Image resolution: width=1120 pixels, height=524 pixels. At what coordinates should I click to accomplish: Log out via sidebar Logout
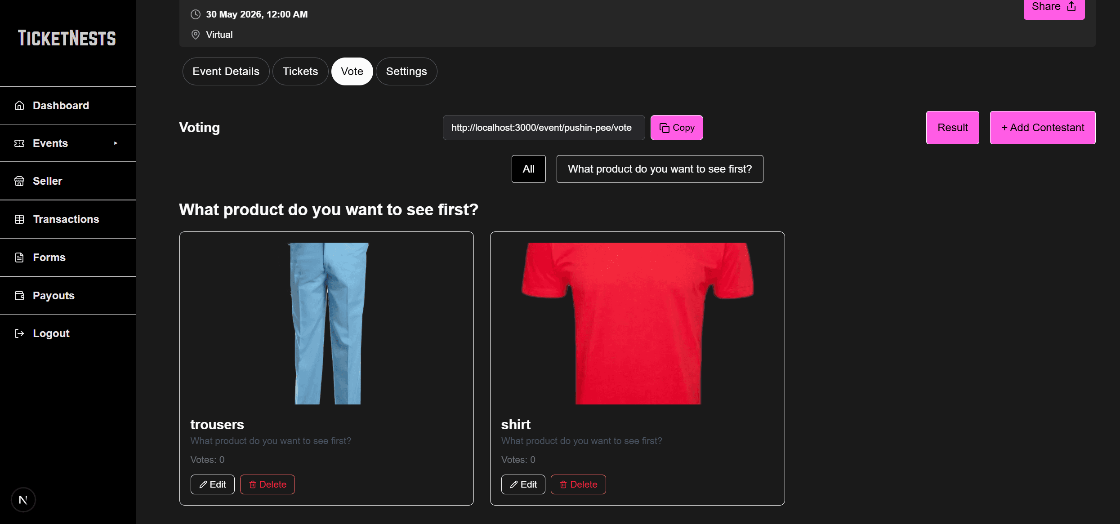(x=68, y=333)
